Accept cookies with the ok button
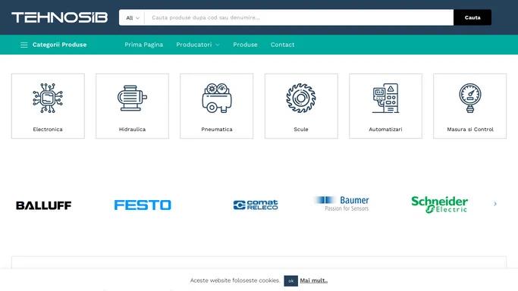 (x=290, y=281)
